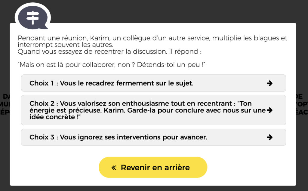The width and height of the screenshot is (308, 191).
Task: Click the arrow icon on Choix 2
Action: click(x=270, y=110)
